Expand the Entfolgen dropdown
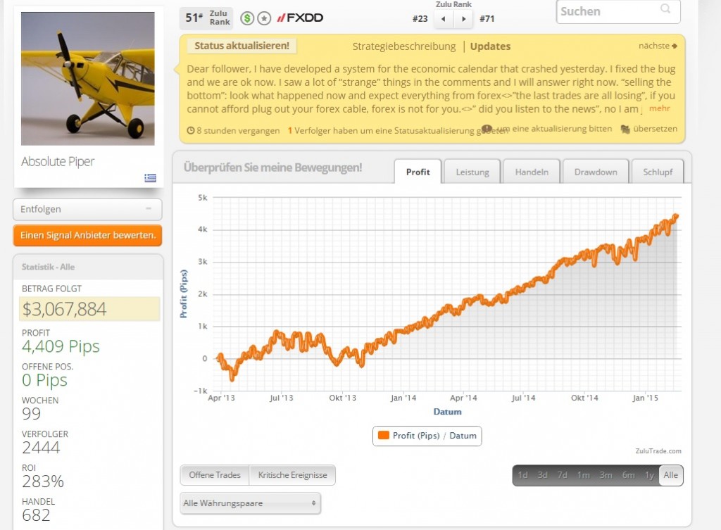Screen dimensions: 721x530 (87, 209)
